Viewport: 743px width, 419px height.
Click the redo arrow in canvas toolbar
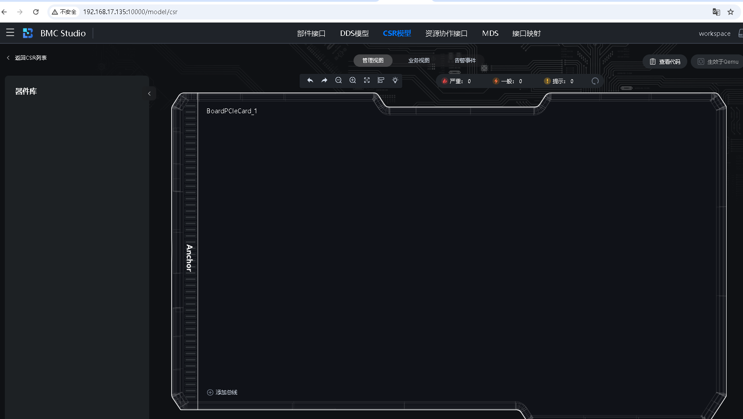[324, 81]
